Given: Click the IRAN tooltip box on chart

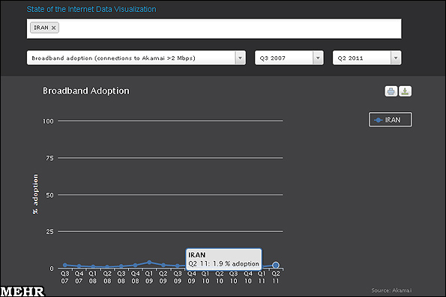Looking at the screenshot, I should point(223,260).
